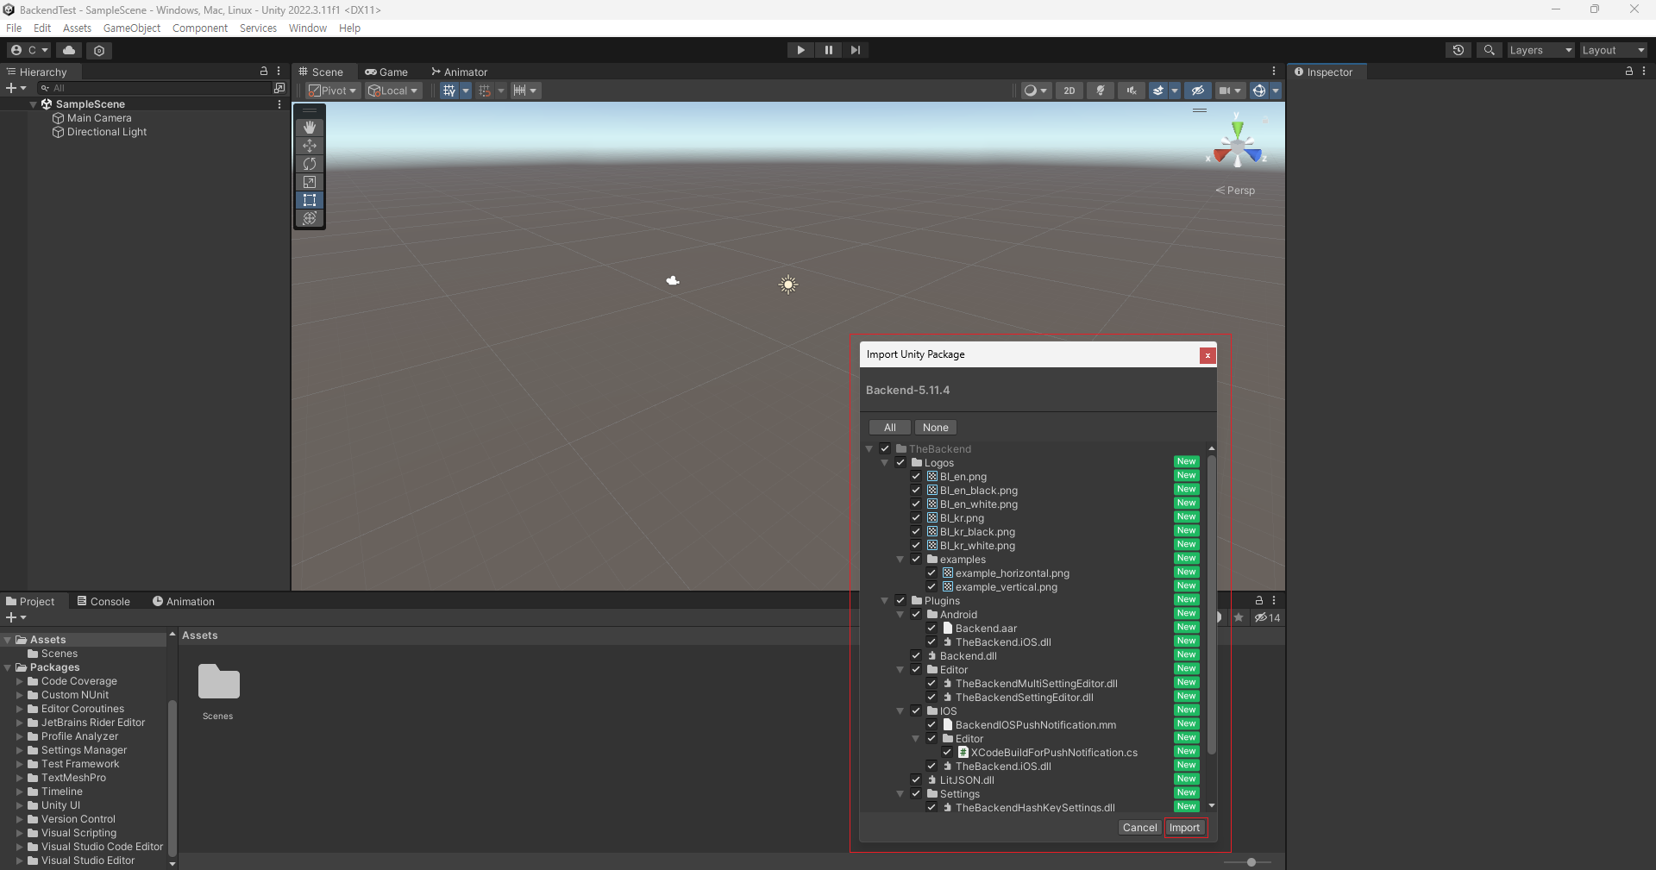
Task: Switch to the Game tab
Action: 386,72
